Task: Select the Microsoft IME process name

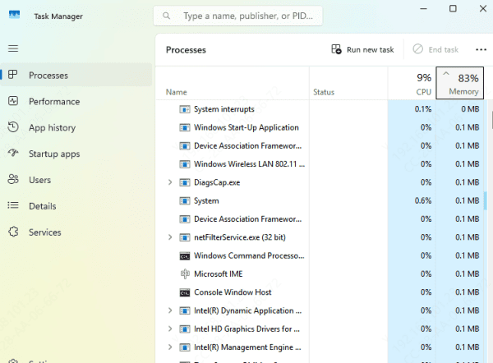Action: [x=219, y=273]
